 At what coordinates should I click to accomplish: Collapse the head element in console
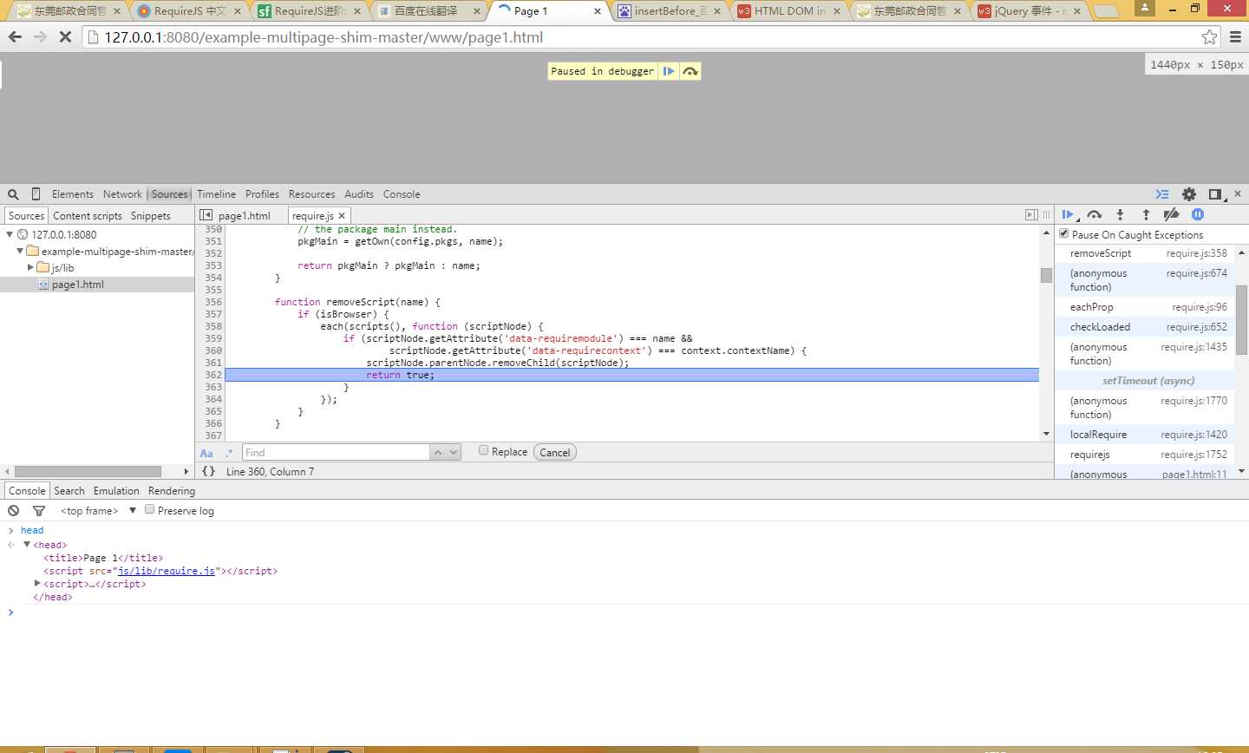(x=27, y=545)
